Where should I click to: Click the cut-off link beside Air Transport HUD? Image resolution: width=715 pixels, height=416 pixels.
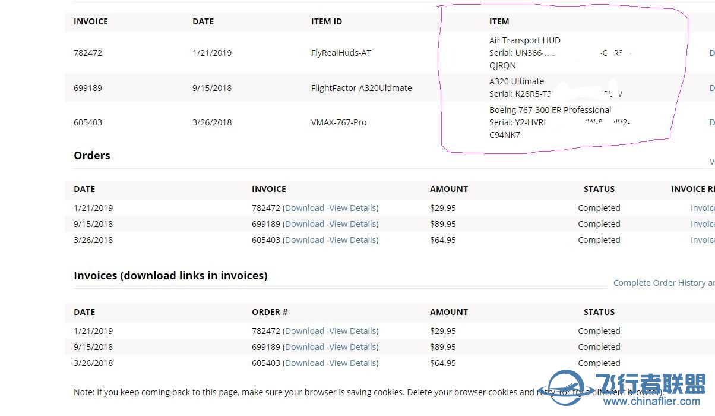pos(711,53)
